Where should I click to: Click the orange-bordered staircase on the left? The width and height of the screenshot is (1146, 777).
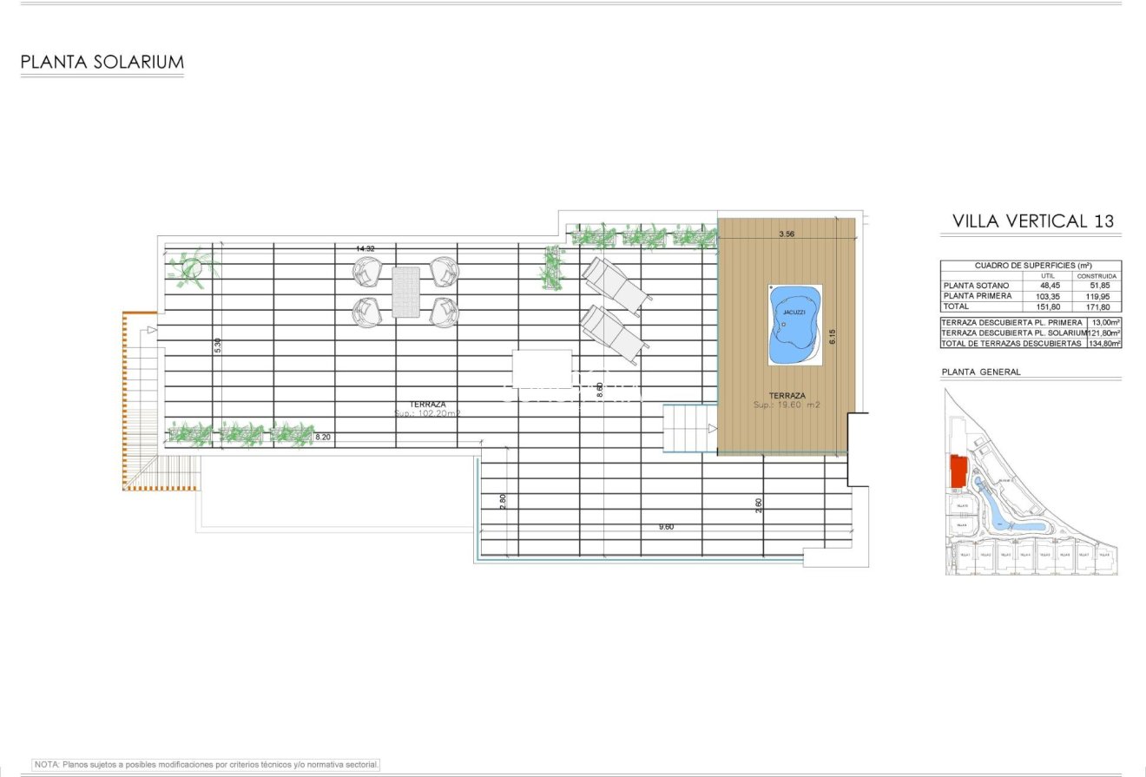(x=139, y=399)
